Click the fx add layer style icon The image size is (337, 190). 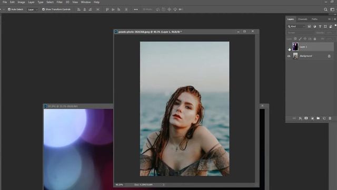point(300,118)
